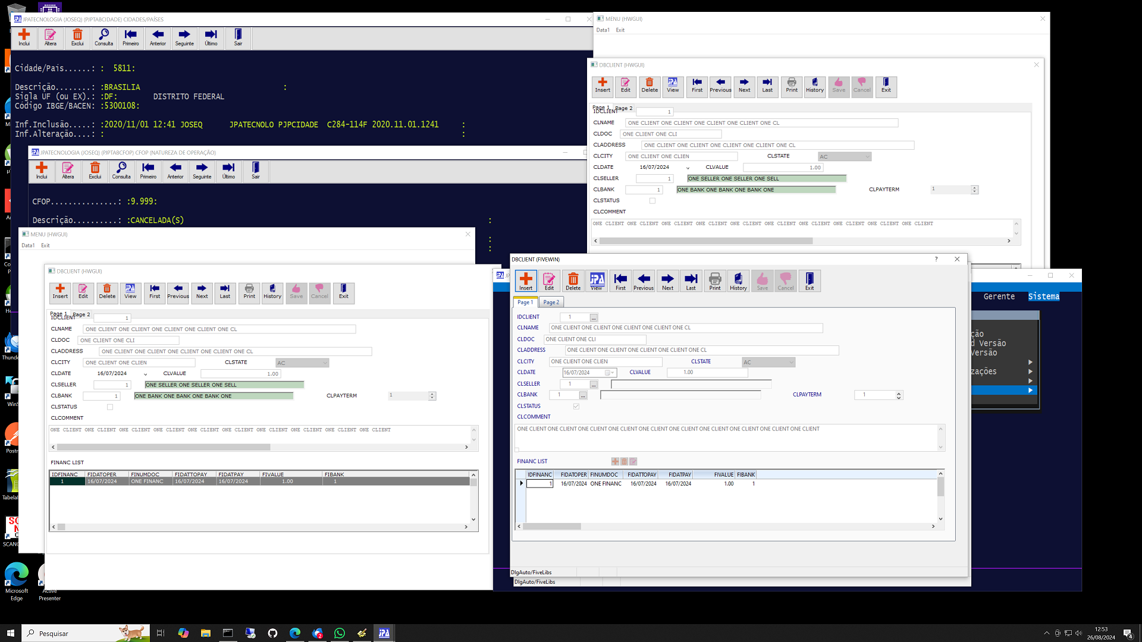Screen dimensions: 1142x642
Task: Click IDCLIENT lookup ellipsis button in FIVEWIN
Action: click(594, 317)
